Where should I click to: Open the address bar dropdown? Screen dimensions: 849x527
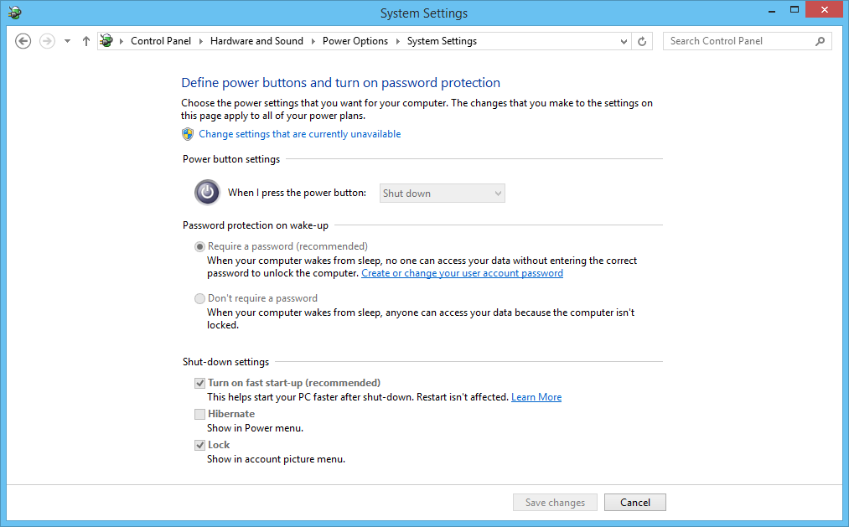coord(623,40)
